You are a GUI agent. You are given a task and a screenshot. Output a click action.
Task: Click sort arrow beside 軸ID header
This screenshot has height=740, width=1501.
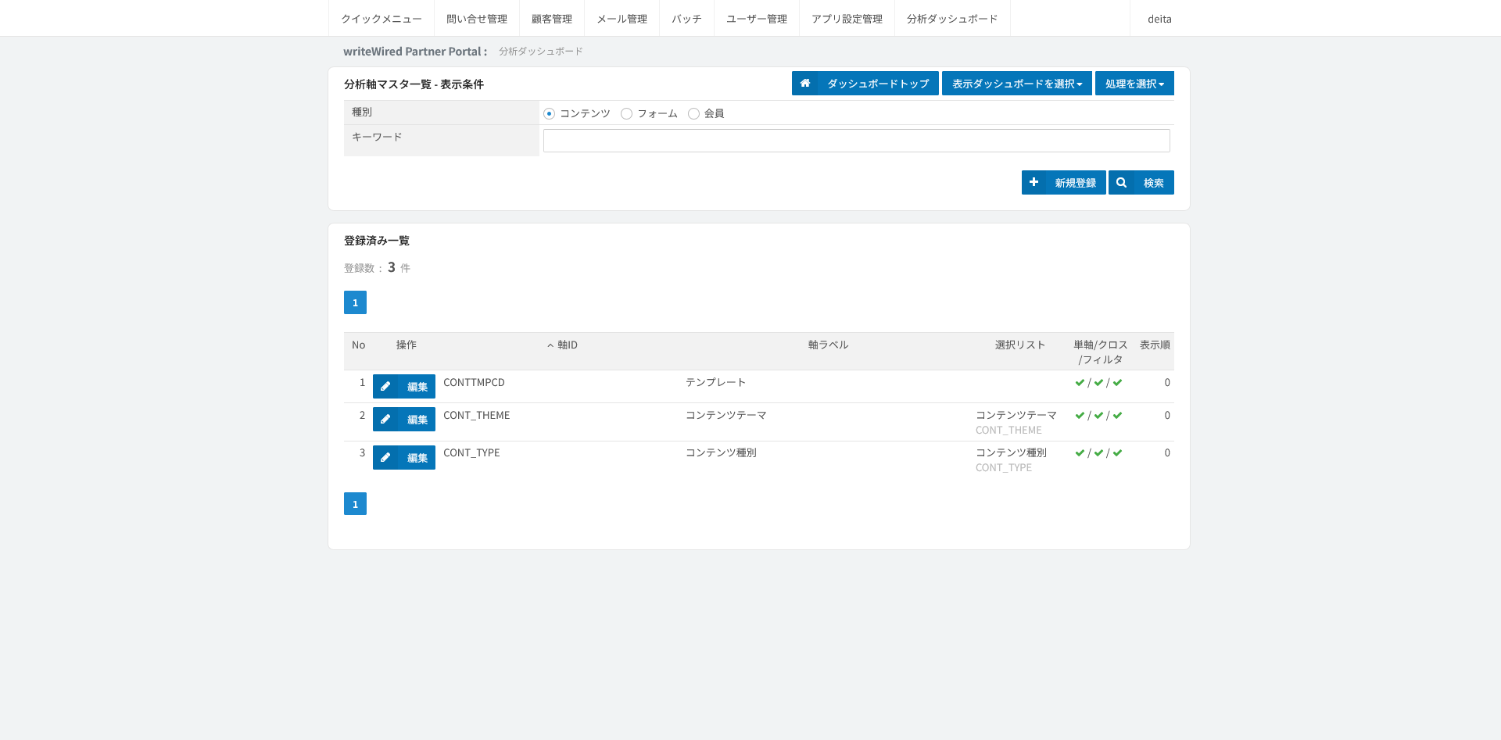pos(550,345)
